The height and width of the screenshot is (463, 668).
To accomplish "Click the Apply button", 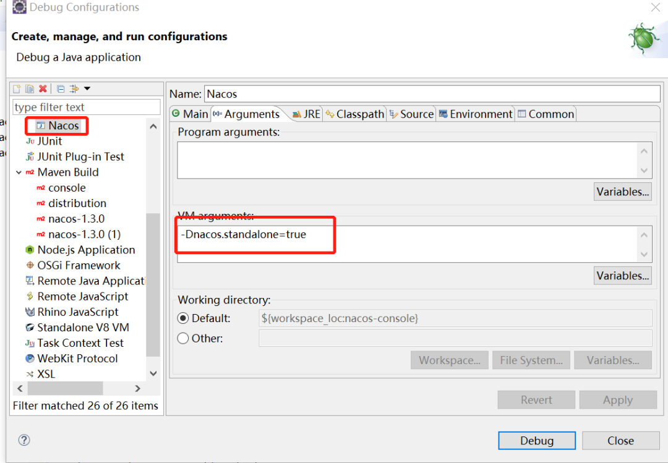I will click(x=618, y=400).
